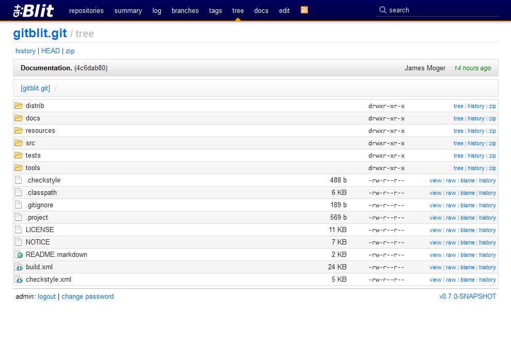Viewport: 511px width, 337px height.
Task: Click the src folder icon
Action: tap(19, 143)
